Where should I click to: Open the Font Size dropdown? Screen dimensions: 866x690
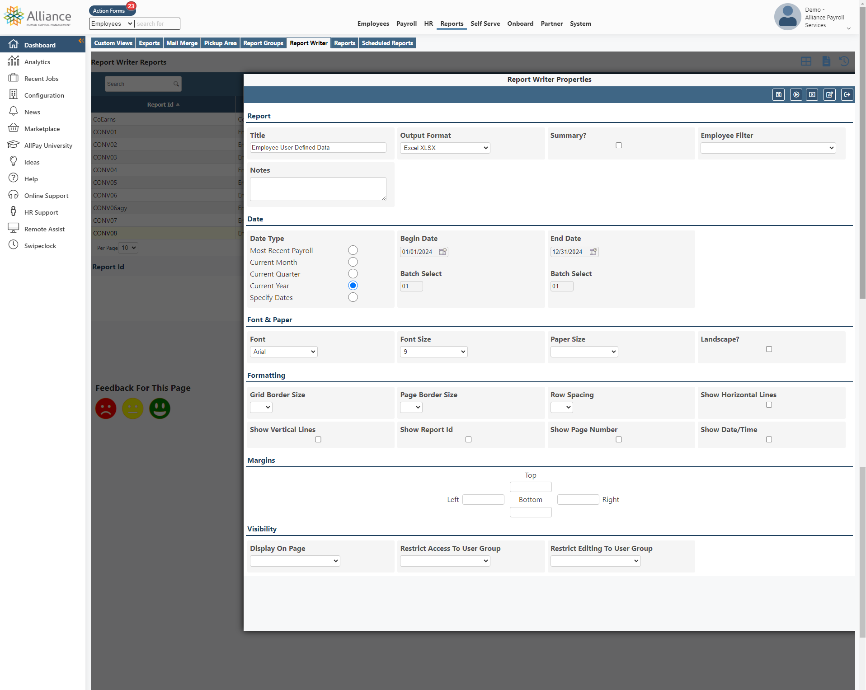click(434, 352)
